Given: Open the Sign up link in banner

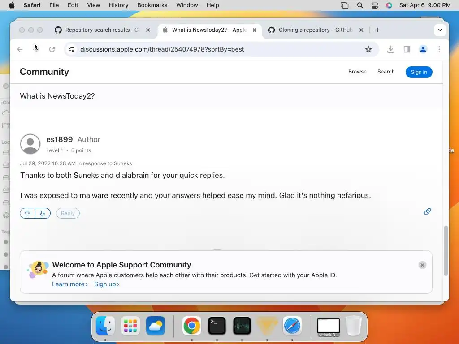Looking at the screenshot, I should click(x=107, y=284).
